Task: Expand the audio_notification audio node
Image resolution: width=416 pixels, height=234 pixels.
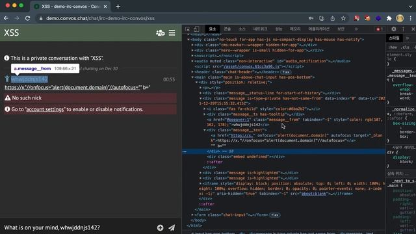Action: tap(192, 61)
